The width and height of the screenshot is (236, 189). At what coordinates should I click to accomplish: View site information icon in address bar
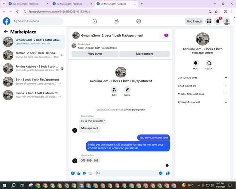coord(25,11)
